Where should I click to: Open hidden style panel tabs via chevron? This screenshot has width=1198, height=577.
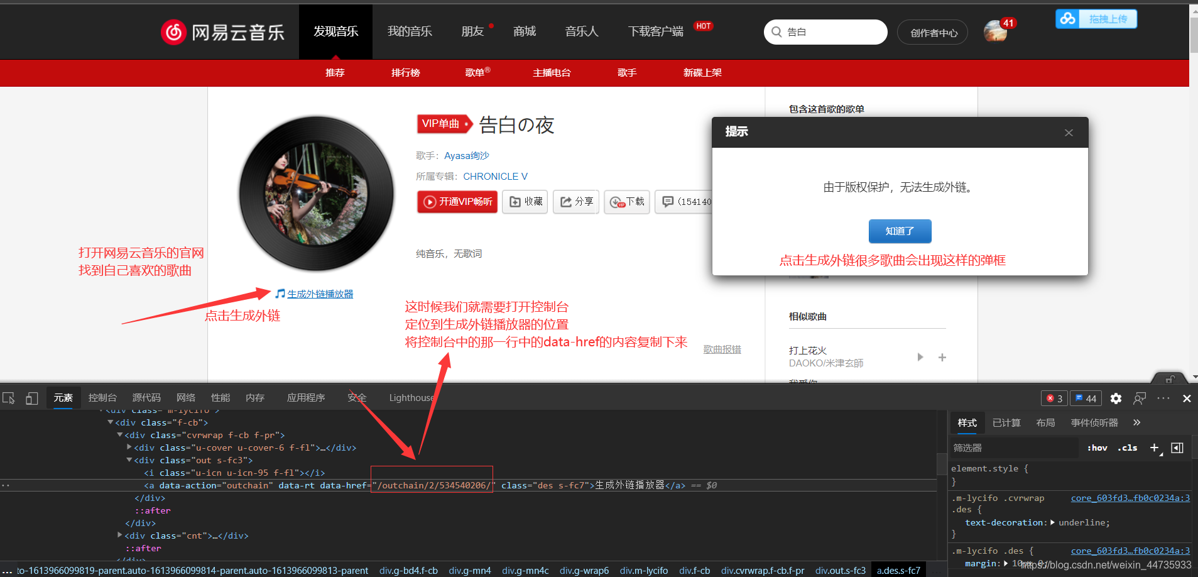click(x=1136, y=422)
